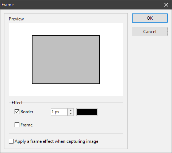Screen dimensions: 172x153
Task: Toggle Frame via its text label
Action: coord(27,125)
